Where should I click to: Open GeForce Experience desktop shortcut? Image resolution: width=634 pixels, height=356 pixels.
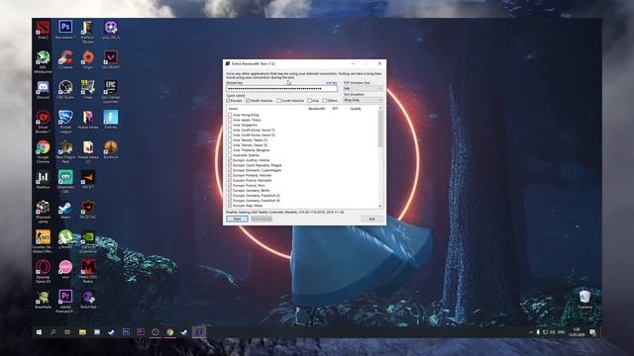[88, 241]
